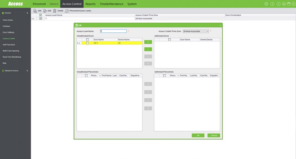Click the Access Level Name input field
This screenshot has height=159, width=296.
tap(113, 31)
